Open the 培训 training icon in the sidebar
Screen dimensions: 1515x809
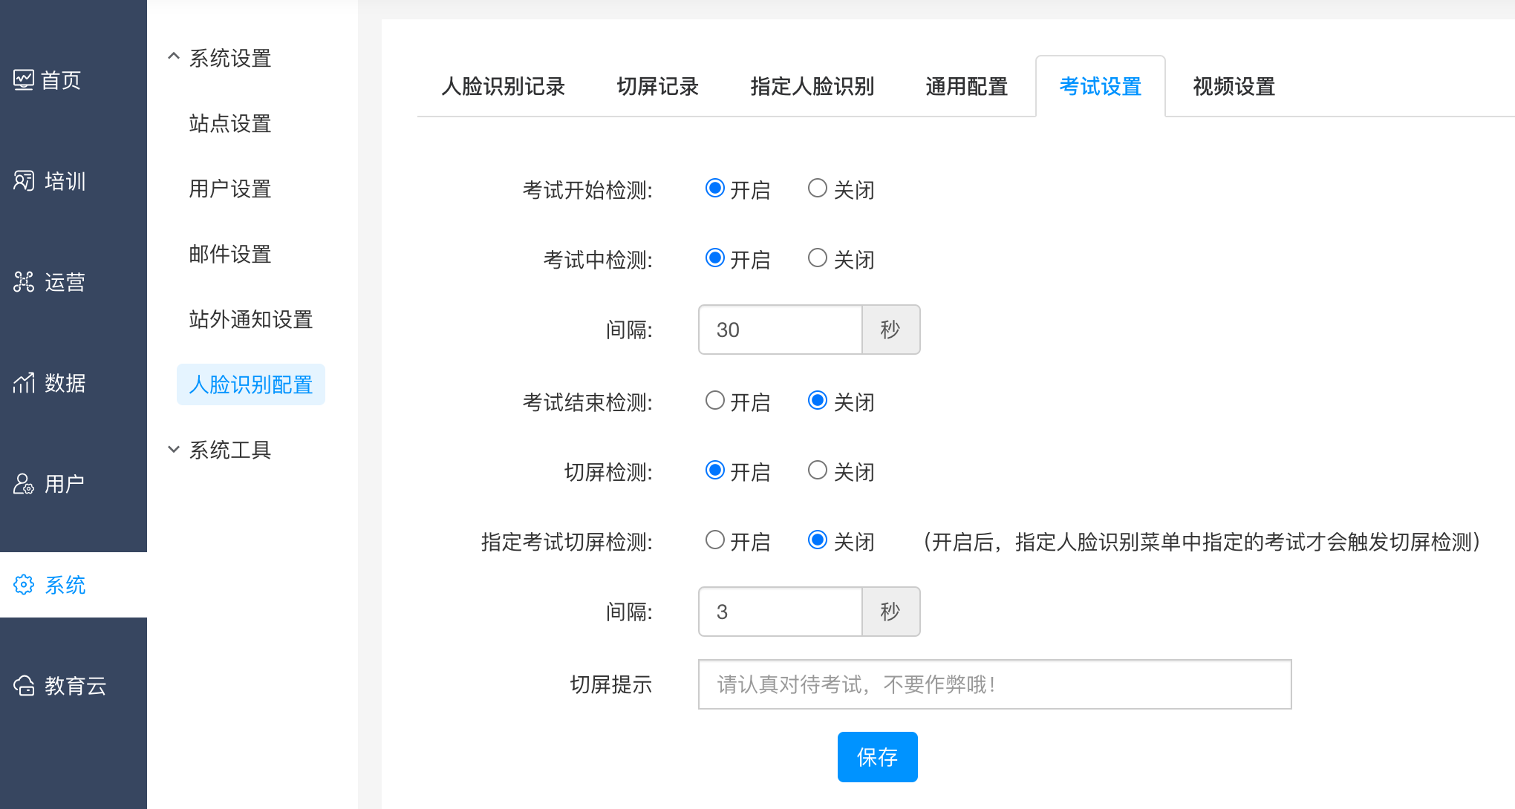click(24, 180)
